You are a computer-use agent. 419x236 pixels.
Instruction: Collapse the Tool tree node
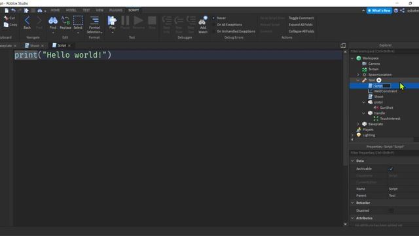pos(358,80)
